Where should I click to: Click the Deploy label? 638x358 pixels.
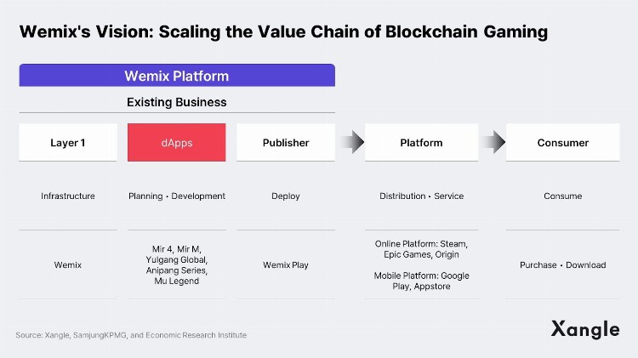(x=286, y=196)
